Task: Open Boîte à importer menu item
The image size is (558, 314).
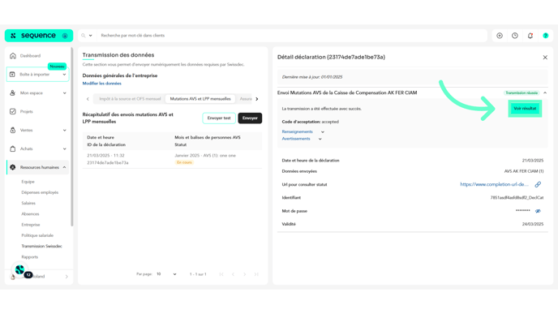Action: tap(38, 75)
